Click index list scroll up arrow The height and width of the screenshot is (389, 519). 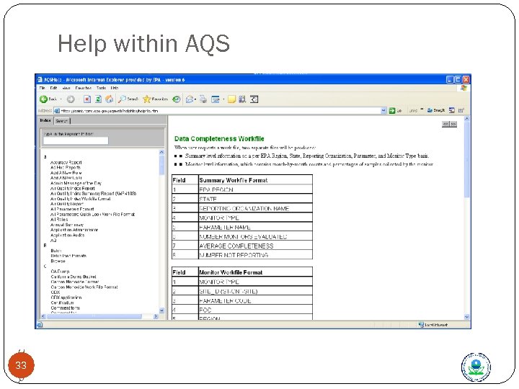coord(161,152)
